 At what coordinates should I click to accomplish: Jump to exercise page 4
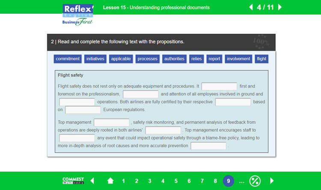163,181
